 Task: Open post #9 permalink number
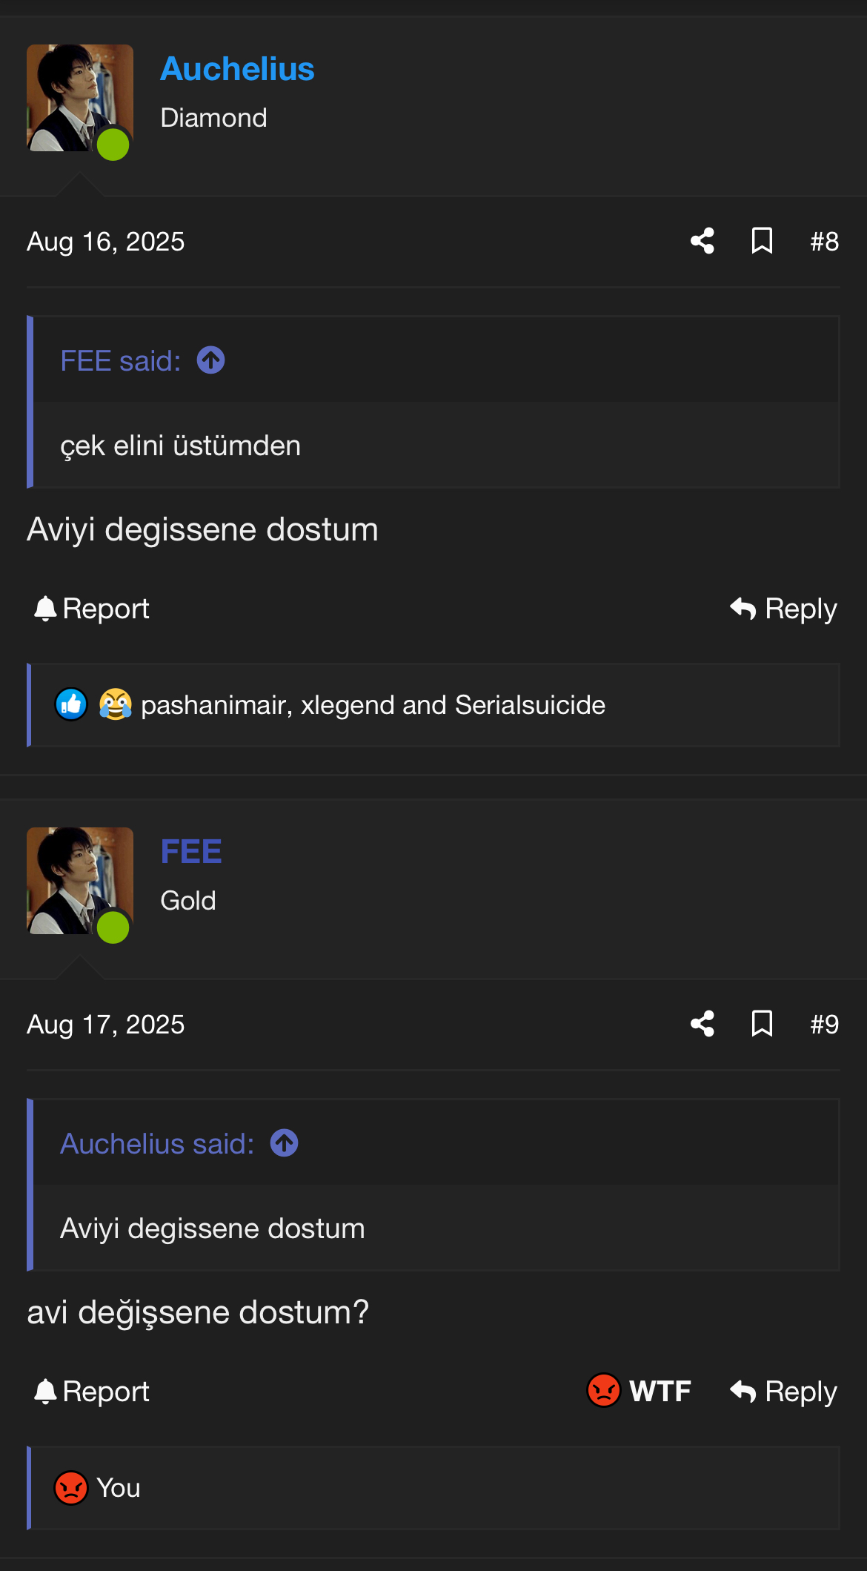pyautogui.click(x=824, y=1025)
